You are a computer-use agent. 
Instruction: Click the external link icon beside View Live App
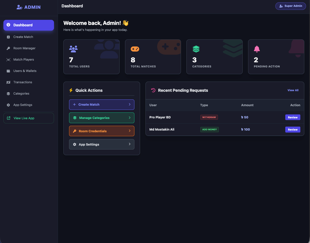click(9, 118)
